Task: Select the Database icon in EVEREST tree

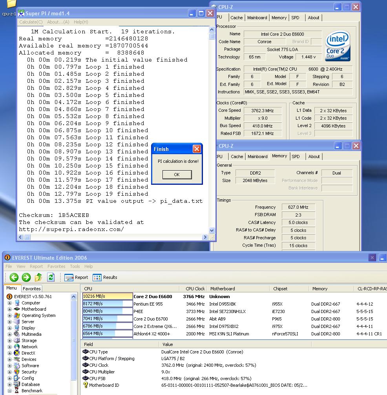Action: [x=17, y=384]
